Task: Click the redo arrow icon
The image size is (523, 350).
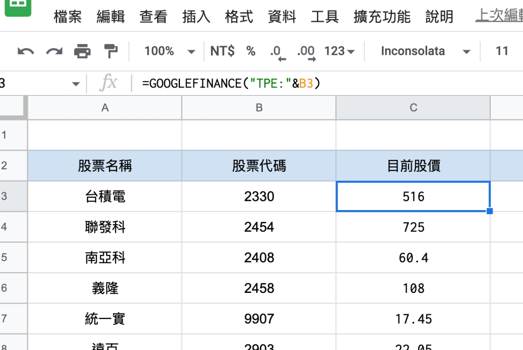Action: pyautogui.click(x=54, y=51)
